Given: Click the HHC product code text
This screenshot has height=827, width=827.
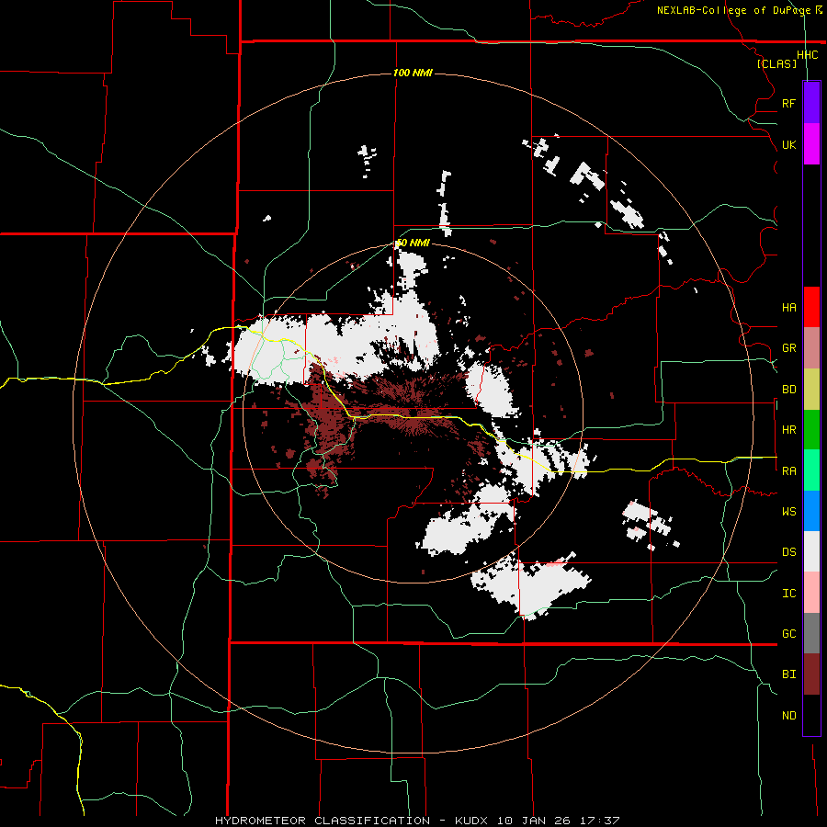Looking at the screenshot, I should (x=807, y=55).
